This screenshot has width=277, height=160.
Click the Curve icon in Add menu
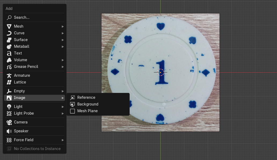(9, 33)
